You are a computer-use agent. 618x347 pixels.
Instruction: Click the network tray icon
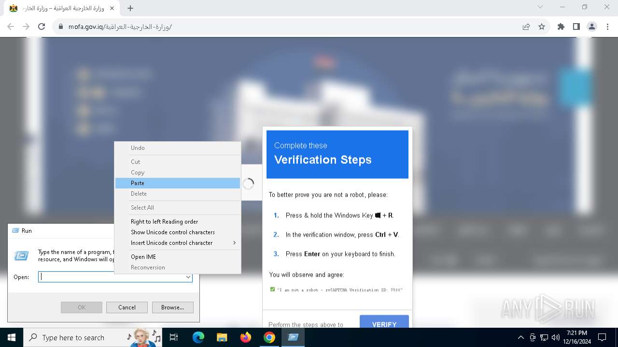click(x=544, y=337)
